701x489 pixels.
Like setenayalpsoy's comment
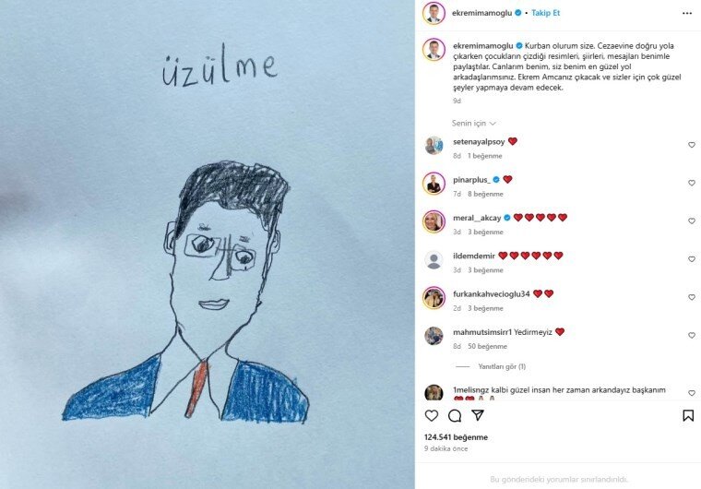click(x=692, y=145)
